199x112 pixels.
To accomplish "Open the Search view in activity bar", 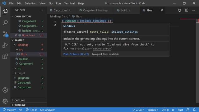I will click(5, 23).
